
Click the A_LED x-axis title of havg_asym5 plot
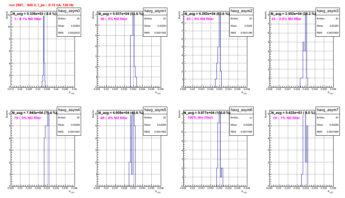[158, 192]
